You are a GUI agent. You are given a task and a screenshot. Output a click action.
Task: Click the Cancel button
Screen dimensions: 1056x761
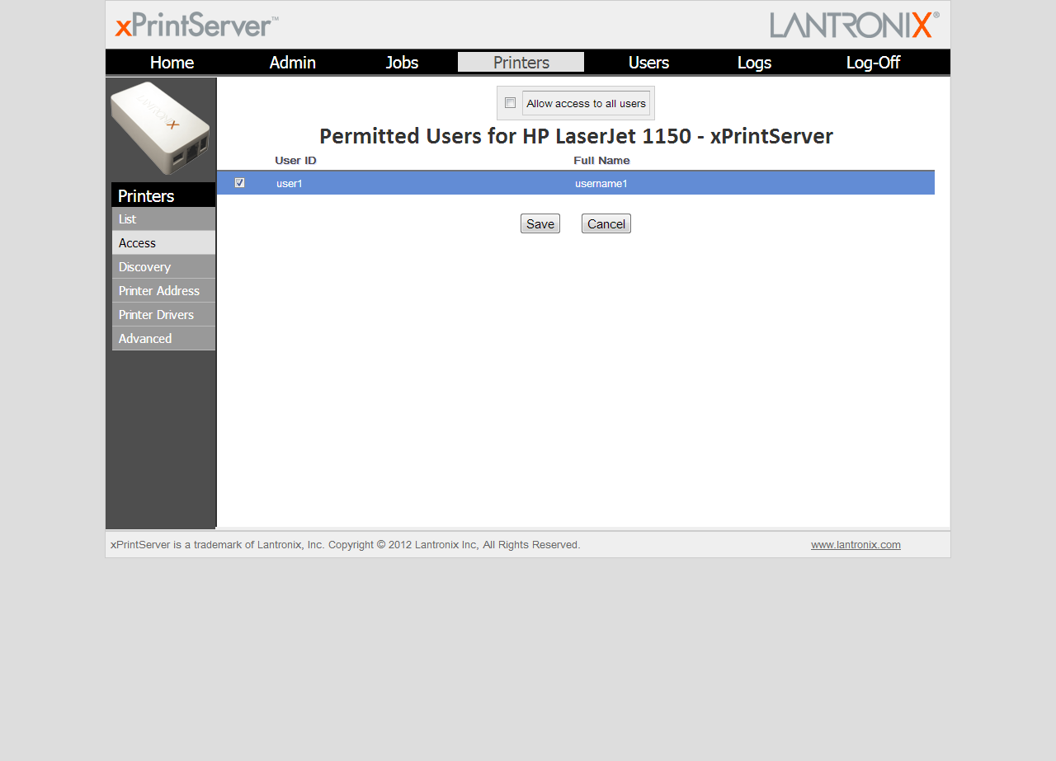click(606, 223)
